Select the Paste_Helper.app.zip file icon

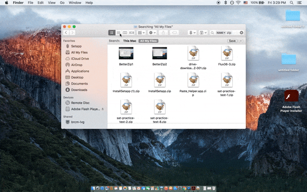pos(193,80)
